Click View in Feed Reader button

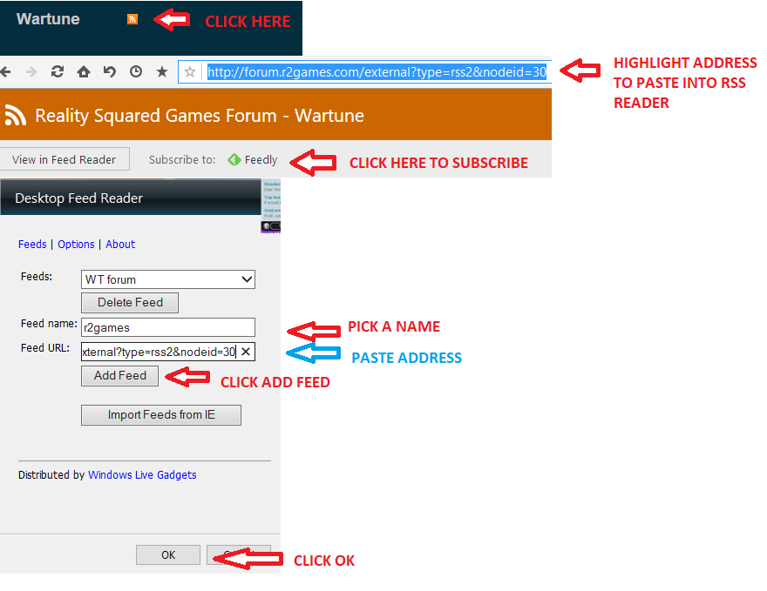[x=64, y=159]
